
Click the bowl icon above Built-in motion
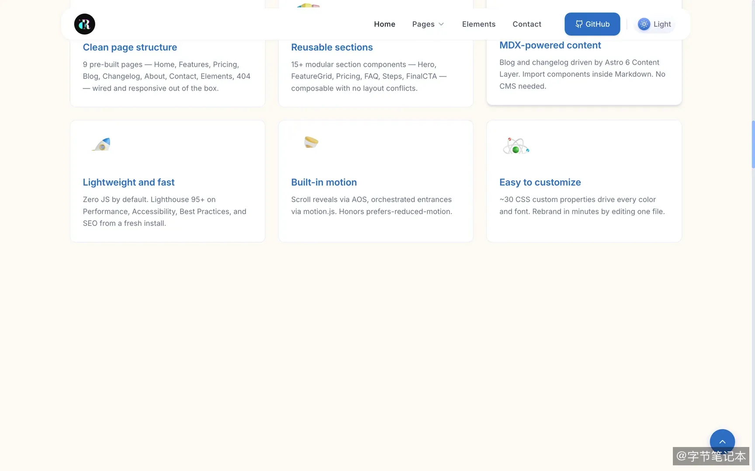point(311,142)
